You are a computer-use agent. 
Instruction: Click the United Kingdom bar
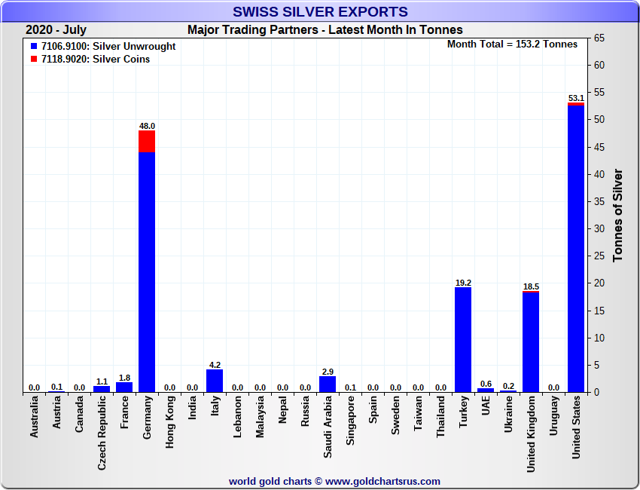[x=531, y=341]
